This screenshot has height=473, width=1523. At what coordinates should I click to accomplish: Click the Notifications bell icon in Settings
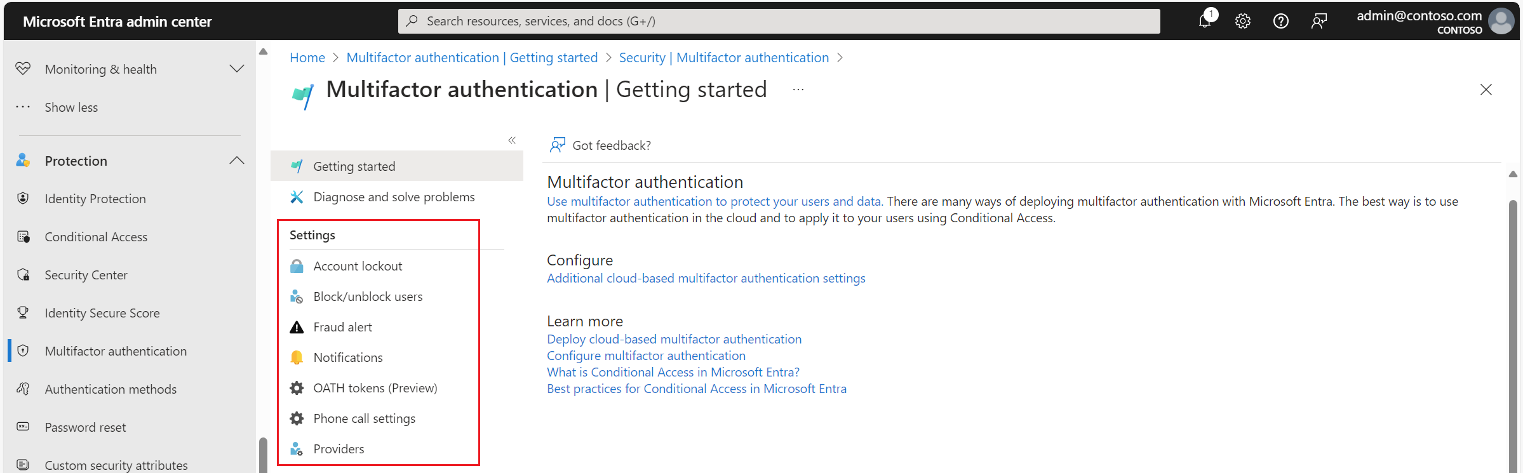coord(297,357)
